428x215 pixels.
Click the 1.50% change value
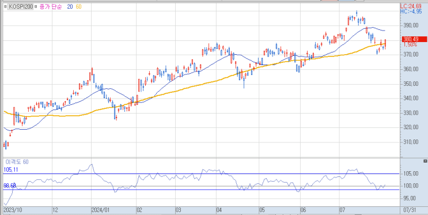[410, 44]
